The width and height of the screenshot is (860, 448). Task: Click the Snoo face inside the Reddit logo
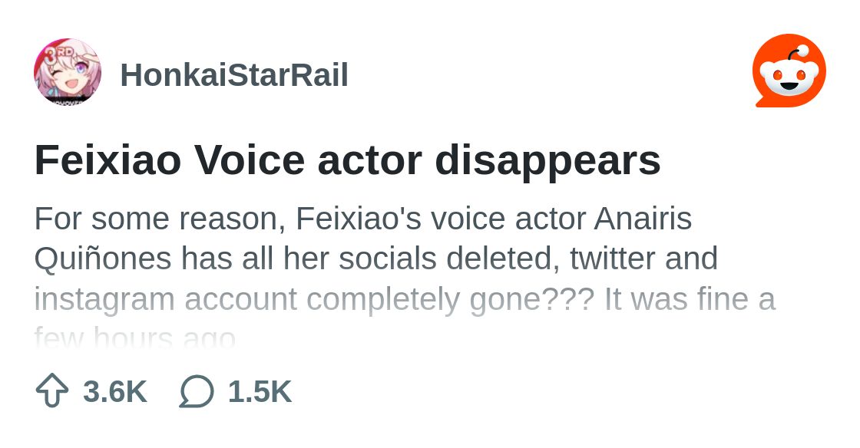pyautogui.click(x=789, y=77)
